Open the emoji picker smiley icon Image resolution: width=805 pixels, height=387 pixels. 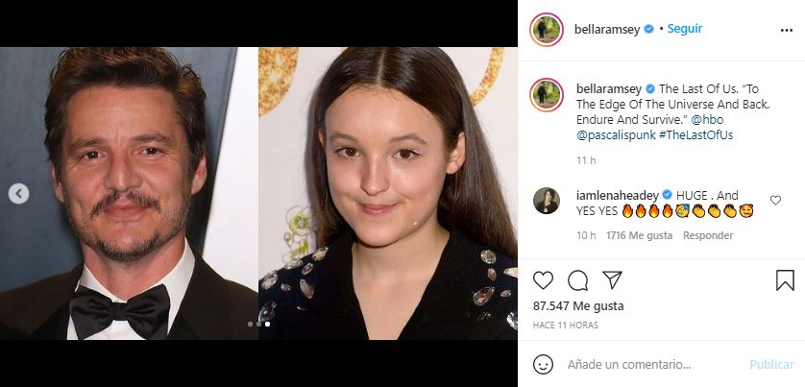pos(544,365)
